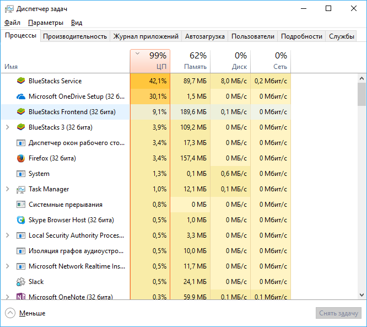This screenshot has width=367, height=327.
Task: Expand the Local Security Authority Process group
Action: click(8, 235)
